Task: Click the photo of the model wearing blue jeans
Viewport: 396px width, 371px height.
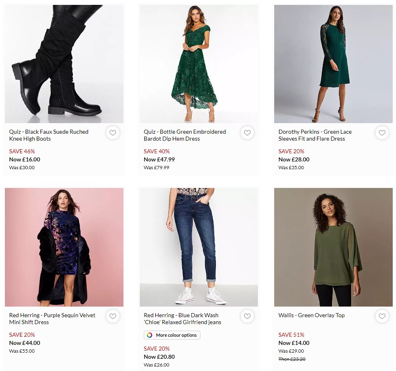Action: [x=199, y=247]
